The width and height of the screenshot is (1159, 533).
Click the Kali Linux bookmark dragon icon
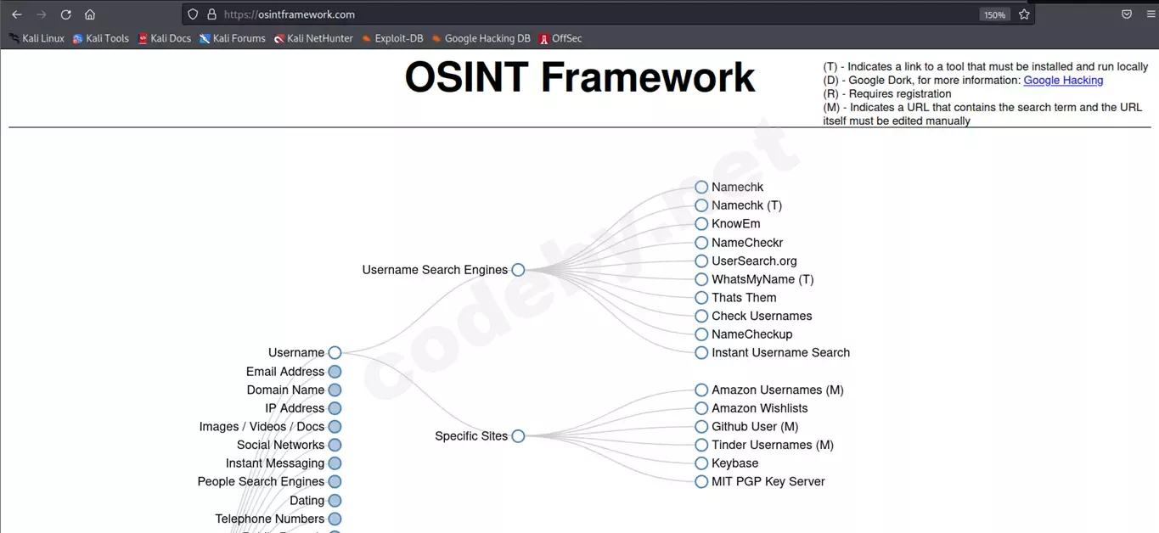[x=12, y=38]
